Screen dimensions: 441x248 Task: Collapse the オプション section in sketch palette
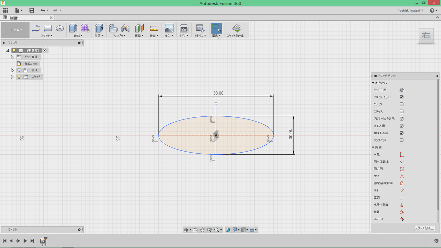pos(373,83)
